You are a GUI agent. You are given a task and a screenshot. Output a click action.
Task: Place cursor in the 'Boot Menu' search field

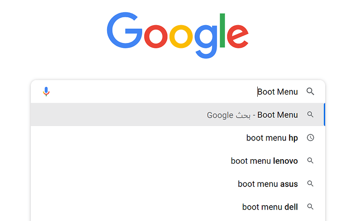pyautogui.click(x=173, y=91)
